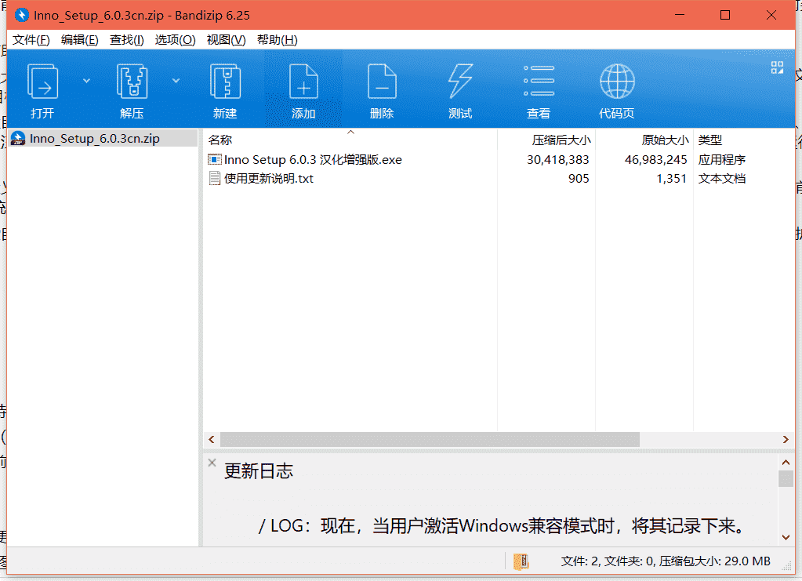Open the 视图(V) menu
This screenshot has width=802, height=581.
pyautogui.click(x=226, y=40)
